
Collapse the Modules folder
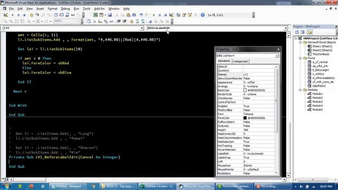[300, 90]
